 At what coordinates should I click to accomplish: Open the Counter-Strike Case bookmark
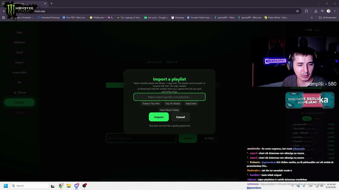(199, 18)
